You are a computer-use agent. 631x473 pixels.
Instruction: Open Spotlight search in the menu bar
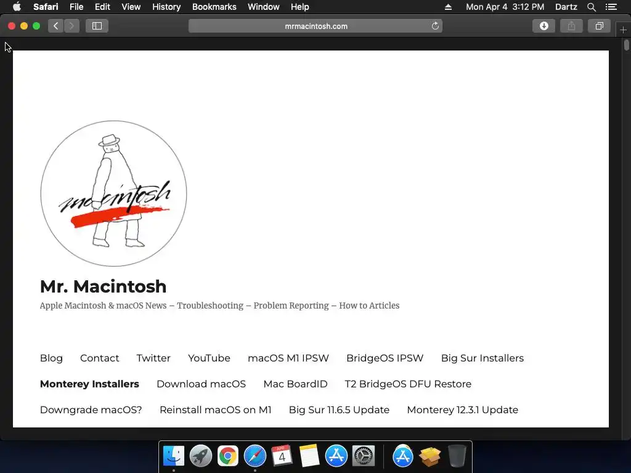click(591, 7)
